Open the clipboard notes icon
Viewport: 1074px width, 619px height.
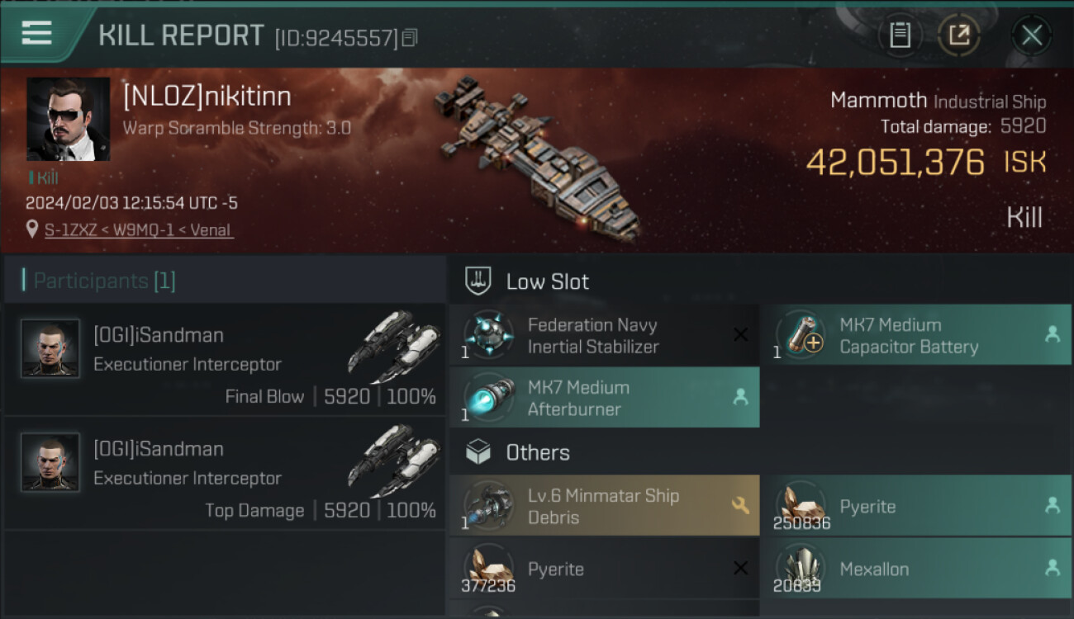[x=900, y=35]
